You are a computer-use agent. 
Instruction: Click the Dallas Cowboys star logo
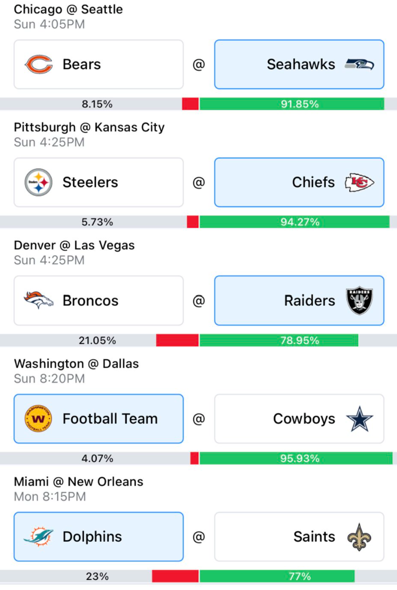tap(360, 419)
